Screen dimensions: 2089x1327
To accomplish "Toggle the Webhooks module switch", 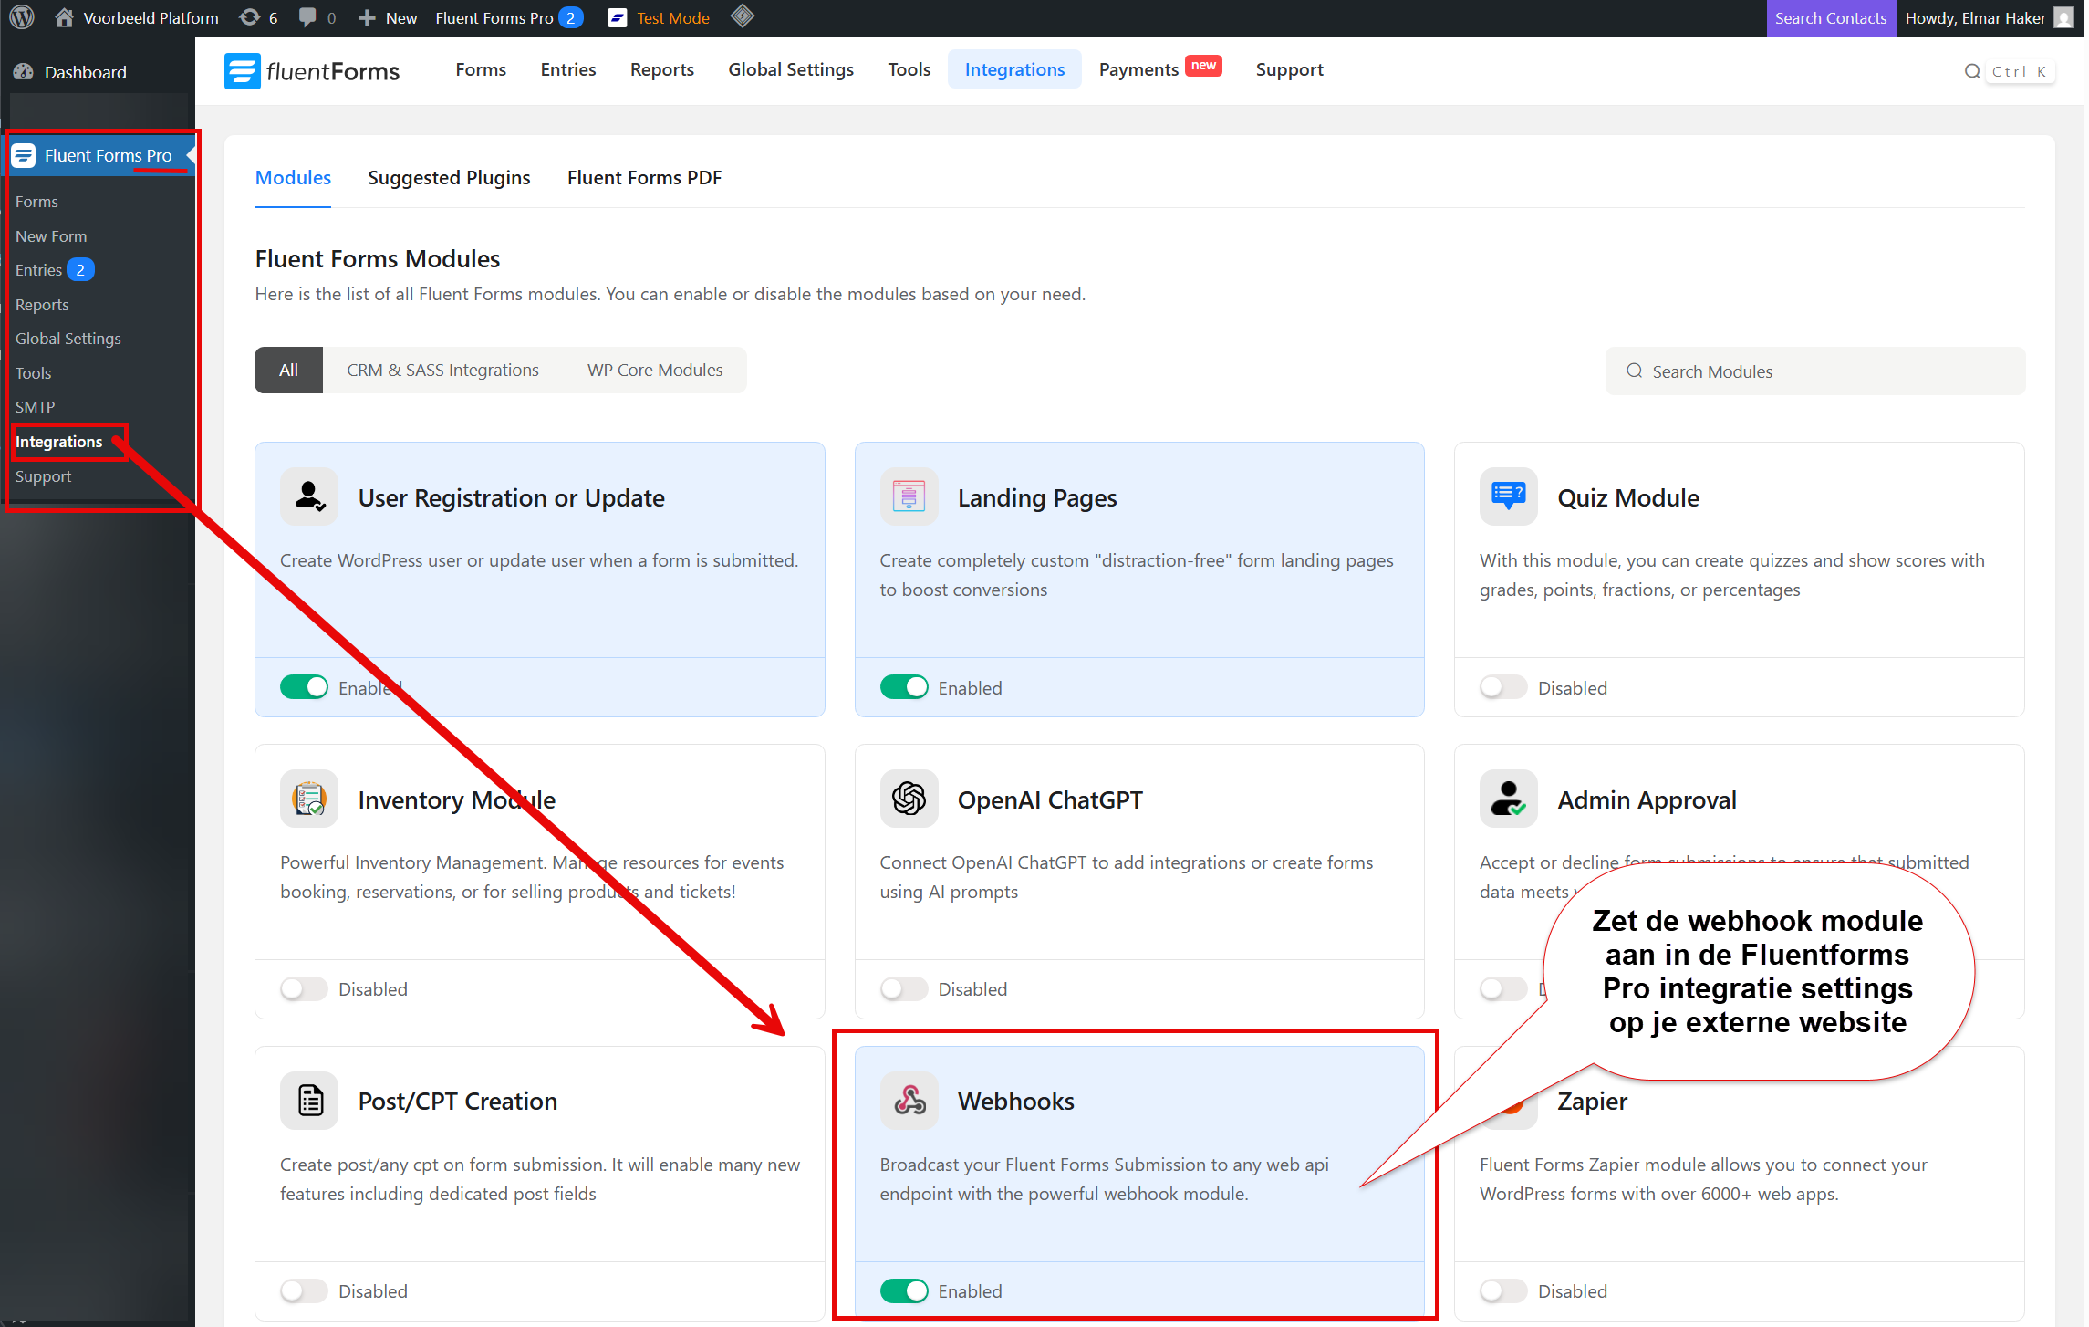I will click(x=904, y=1290).
